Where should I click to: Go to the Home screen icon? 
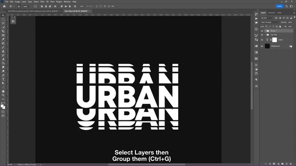tap(4, 6)
